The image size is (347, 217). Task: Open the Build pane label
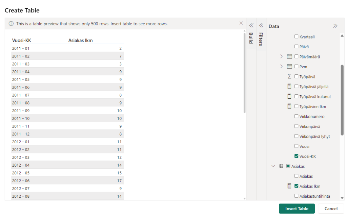[x=251, y=38]
